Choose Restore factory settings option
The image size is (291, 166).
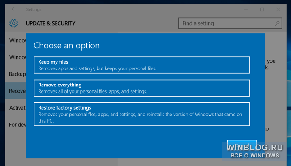142,114
